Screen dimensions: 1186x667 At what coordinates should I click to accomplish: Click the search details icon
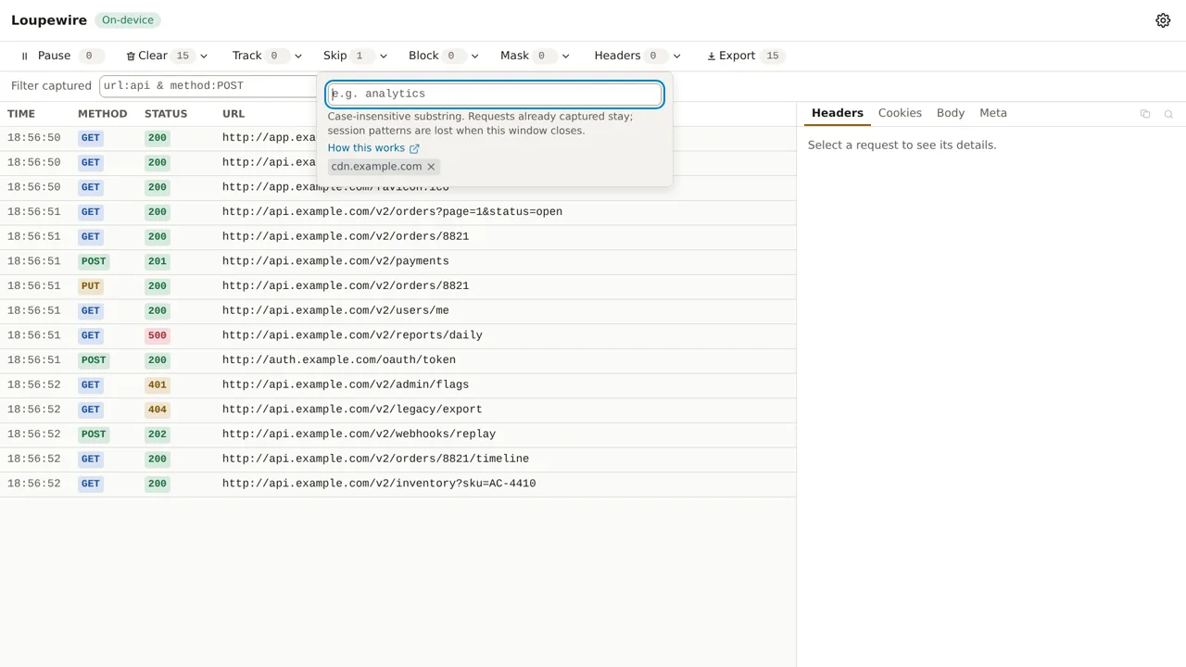tap(1168, 114)
